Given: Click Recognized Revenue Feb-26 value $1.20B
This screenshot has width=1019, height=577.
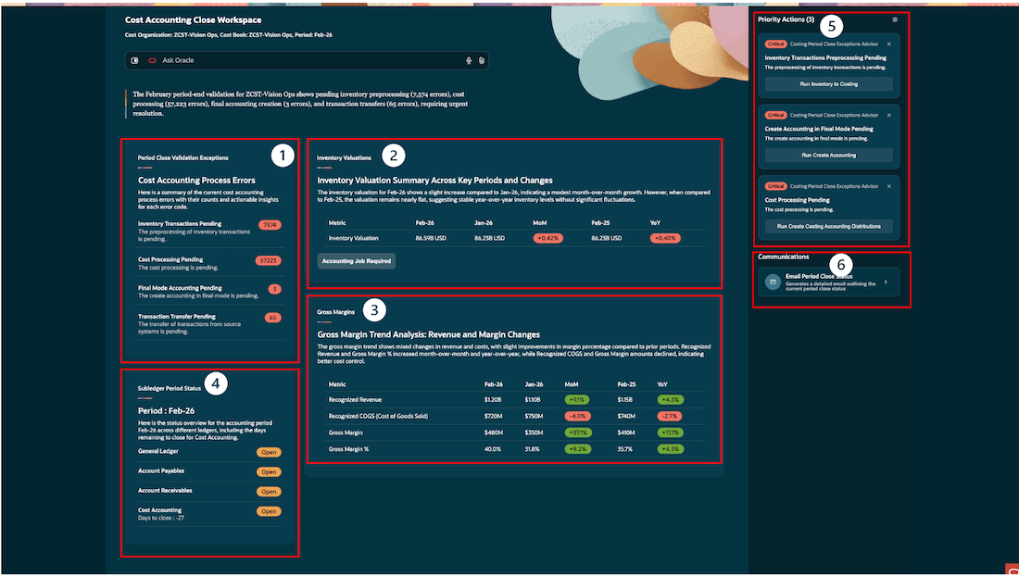Looking at the screenshot, I should click(493, 400).
